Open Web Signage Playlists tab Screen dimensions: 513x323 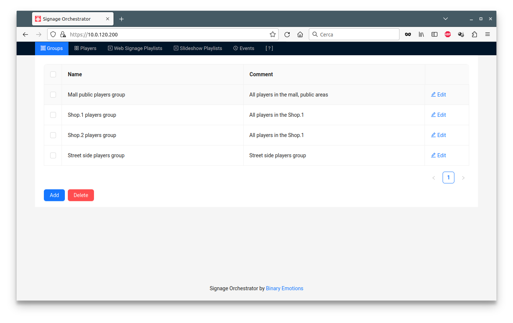135,48
